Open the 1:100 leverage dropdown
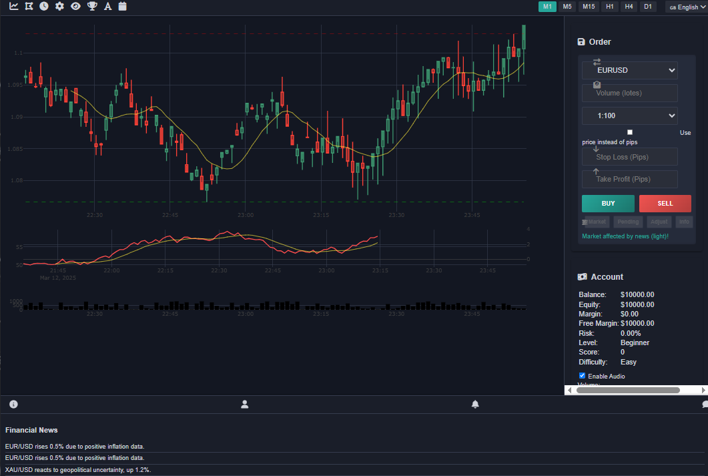Image resolution: width=708 pixels, height=476 pixels. 629,115
